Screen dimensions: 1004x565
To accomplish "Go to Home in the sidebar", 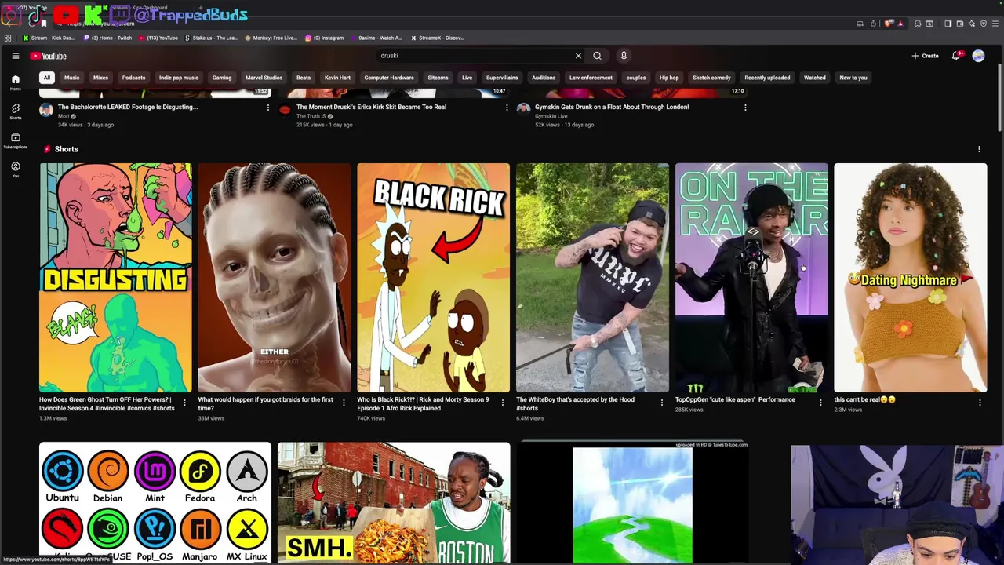I will [x=15, y=82].
